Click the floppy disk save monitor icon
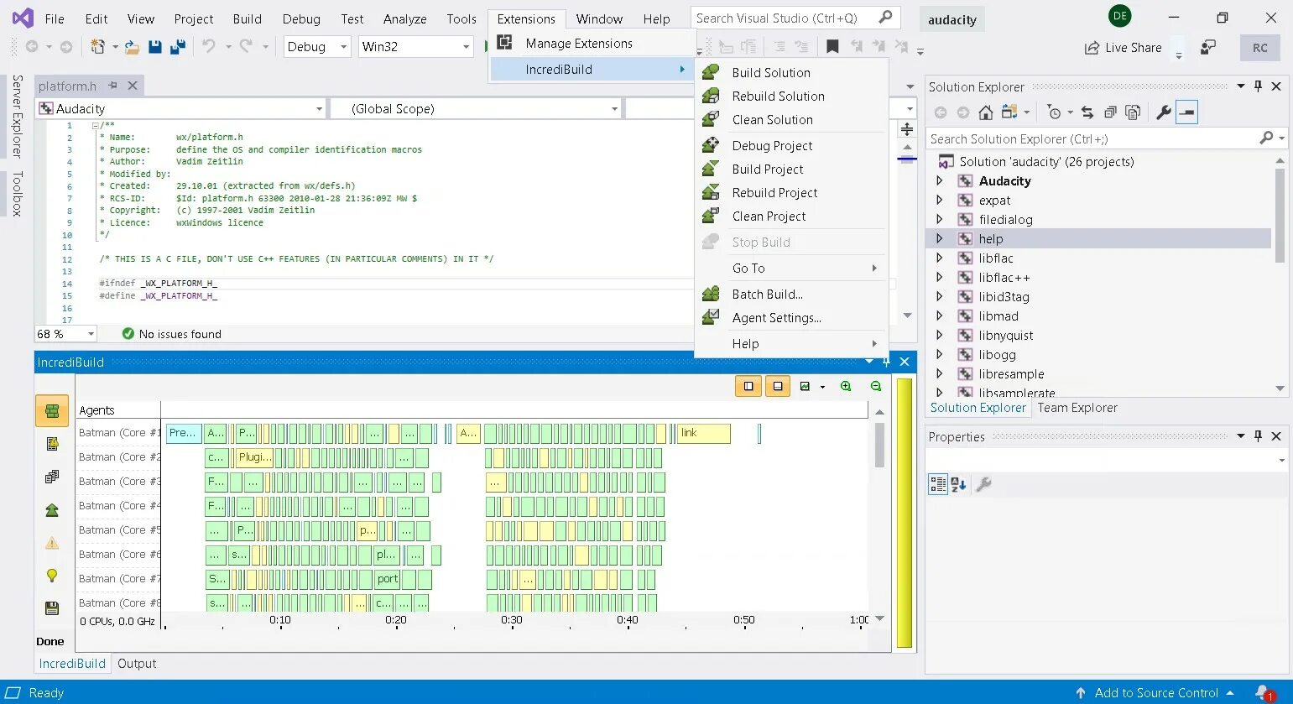The height and width of the screenshot is (704, 1293). (52, 608)
